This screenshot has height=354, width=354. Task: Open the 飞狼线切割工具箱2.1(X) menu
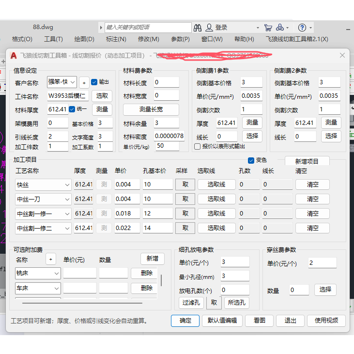point(297,39)
